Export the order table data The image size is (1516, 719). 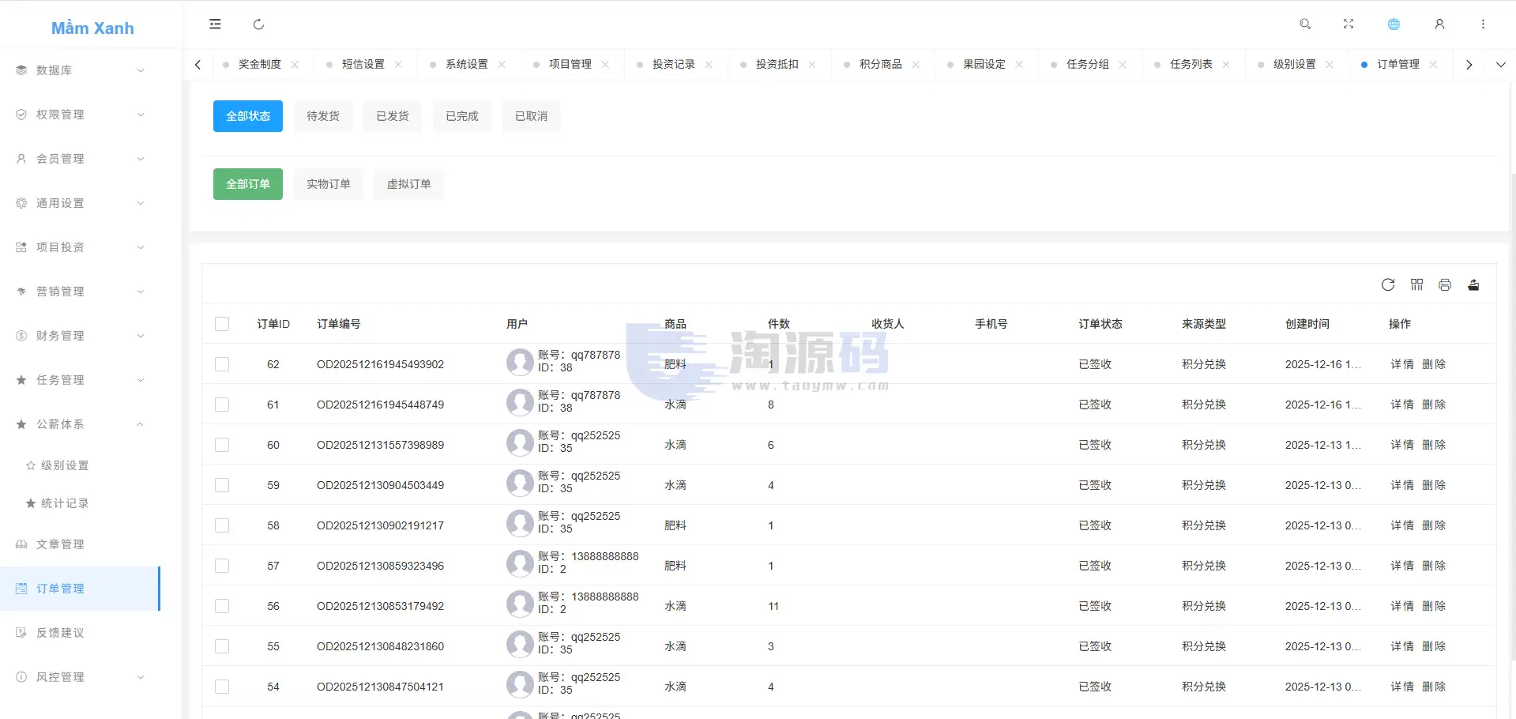tap(1473, 284)
